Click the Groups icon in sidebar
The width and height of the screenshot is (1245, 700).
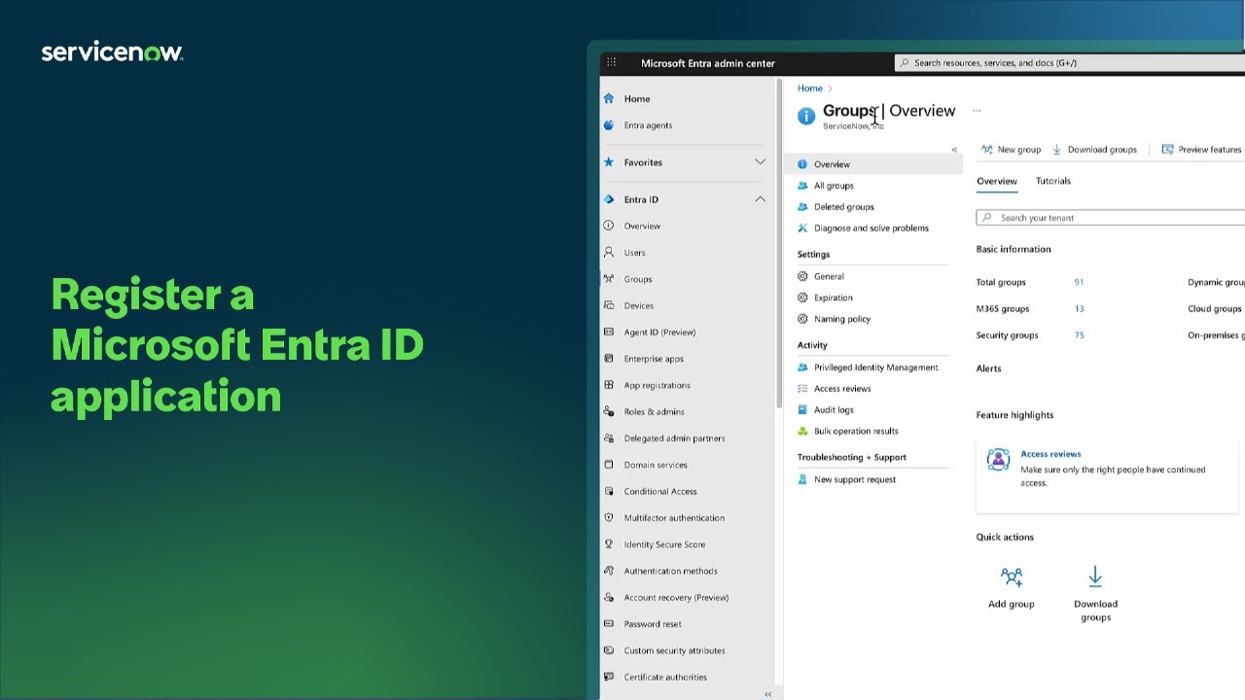point(609,279)
